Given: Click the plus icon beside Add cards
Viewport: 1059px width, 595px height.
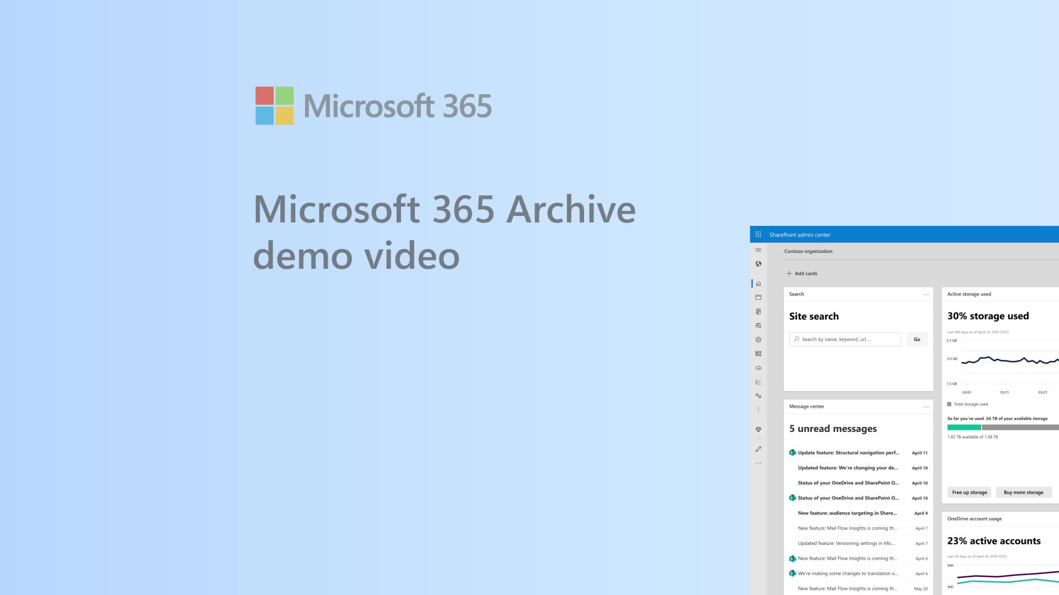Looking at the screenshot, I should [789, 273].
